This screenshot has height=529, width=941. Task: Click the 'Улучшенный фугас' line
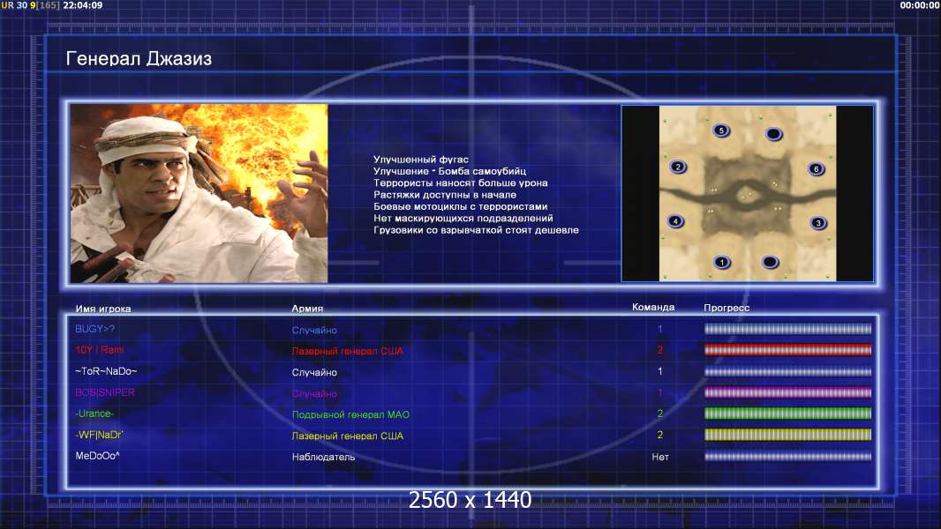click(x=421, y=160)
